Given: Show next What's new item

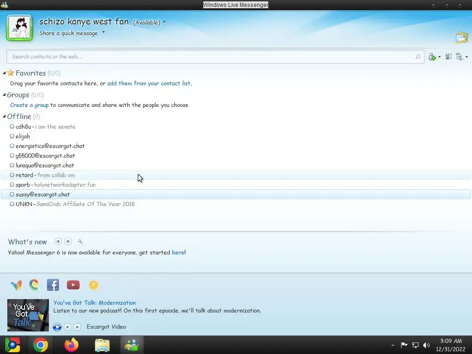Looking at the screenshot, I should tap(68, 242).
